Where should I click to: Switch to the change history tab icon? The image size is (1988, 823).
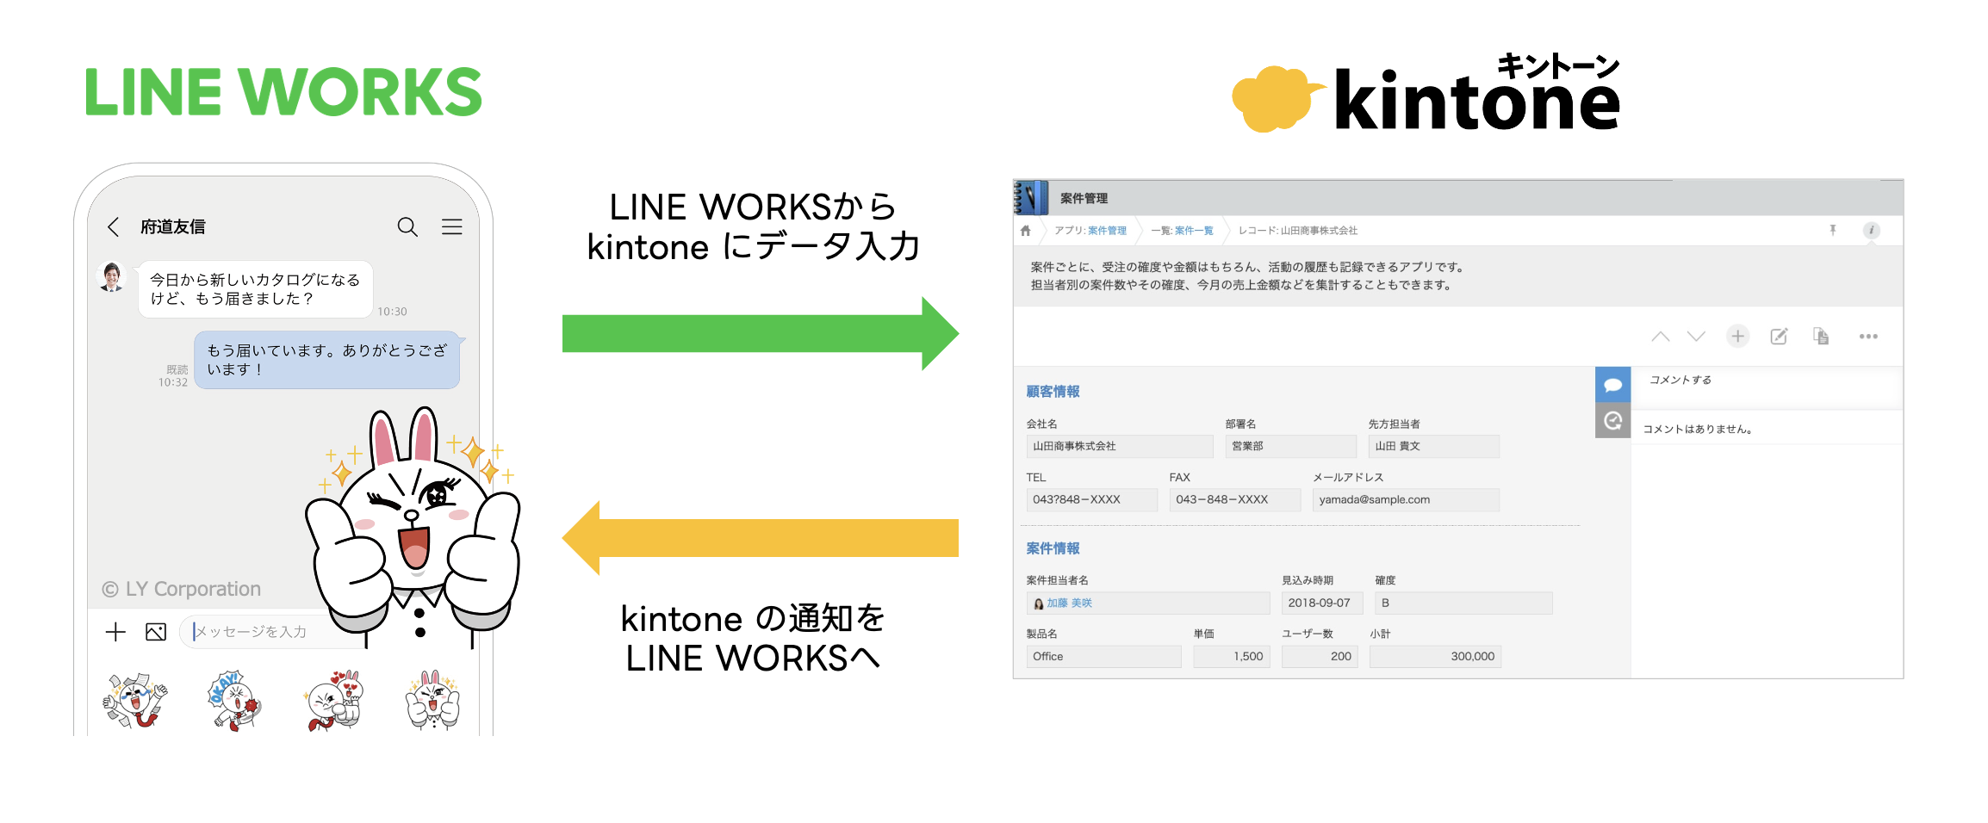[1612, 421]
